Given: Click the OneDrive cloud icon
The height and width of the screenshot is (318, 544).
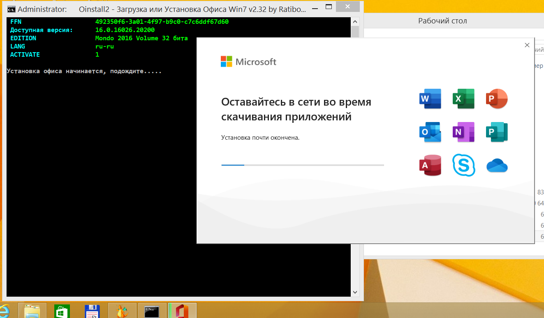Looking at the screenshot, I should point(497,166).
